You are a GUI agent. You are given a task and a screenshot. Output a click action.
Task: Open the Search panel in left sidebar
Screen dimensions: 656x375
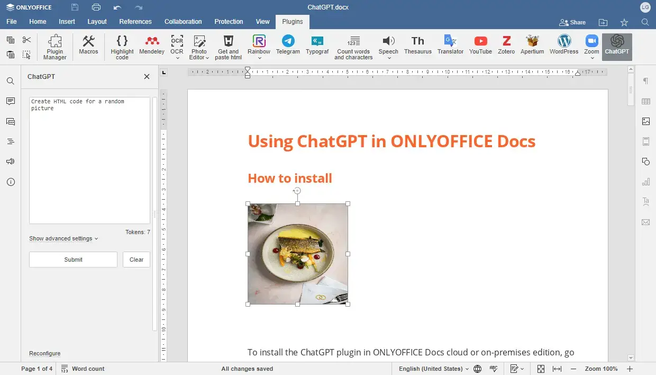click(x=10, y=81)
